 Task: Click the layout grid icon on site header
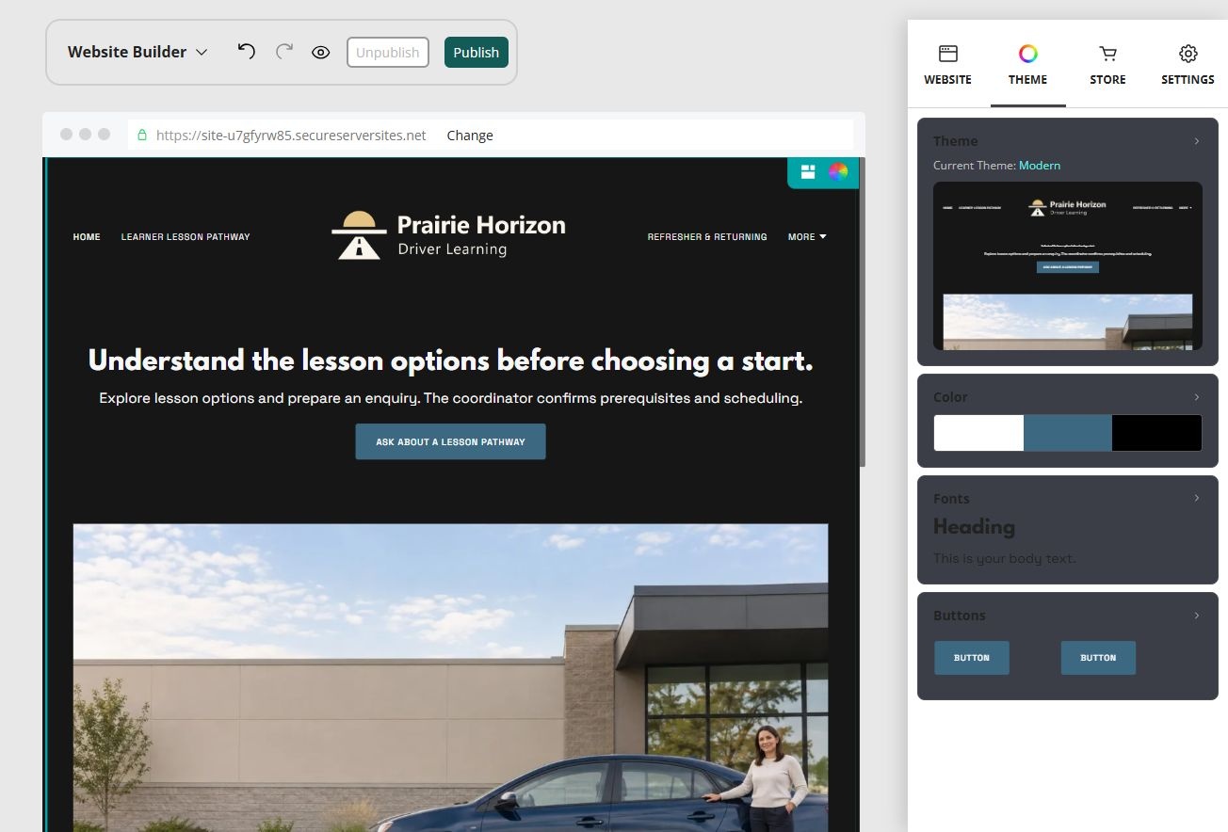[x=808, y=171]
